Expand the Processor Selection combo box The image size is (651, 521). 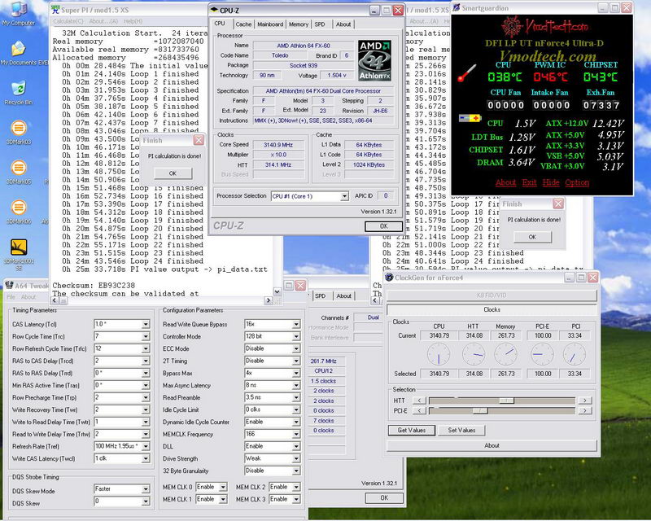(x=344, y=196)
